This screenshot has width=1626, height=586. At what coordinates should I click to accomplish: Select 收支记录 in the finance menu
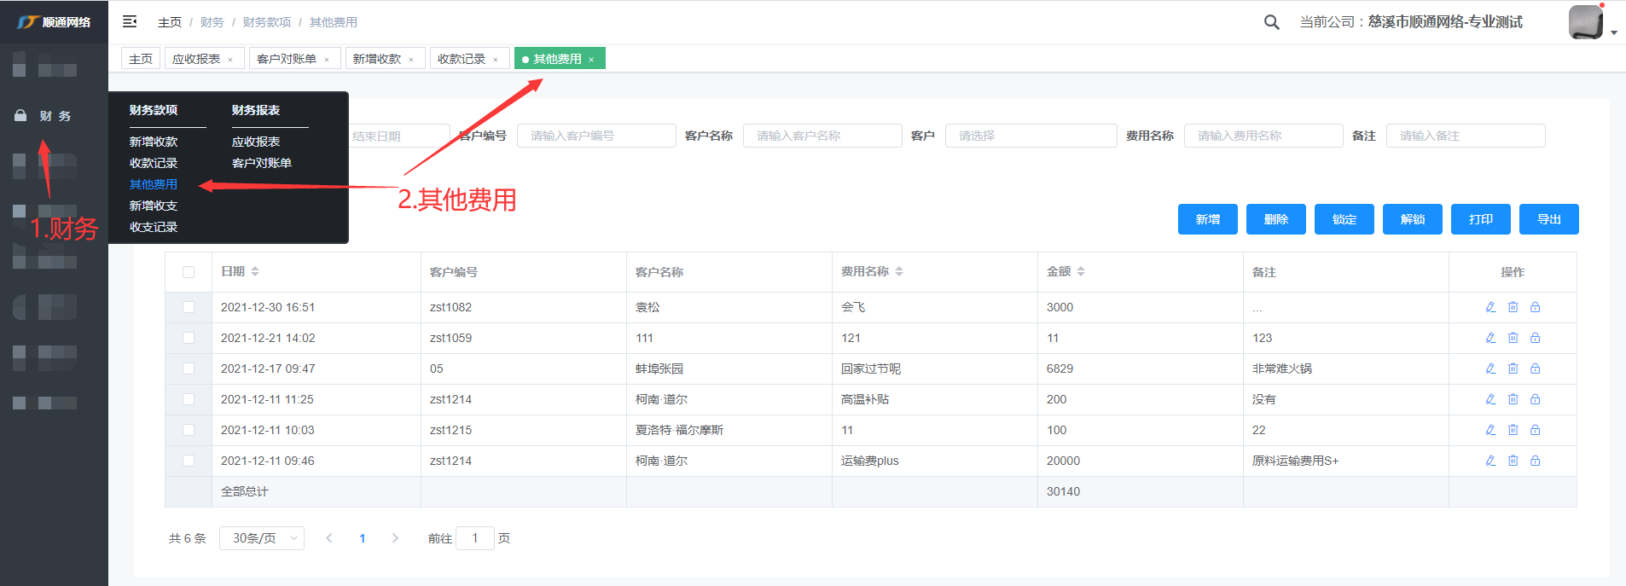tap(154, 227)
